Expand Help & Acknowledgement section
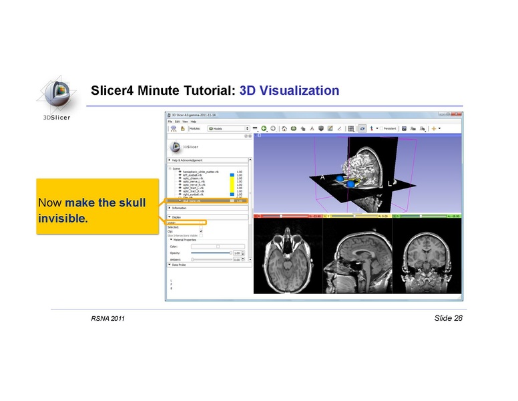518x401 pixels. click(208, 160)
